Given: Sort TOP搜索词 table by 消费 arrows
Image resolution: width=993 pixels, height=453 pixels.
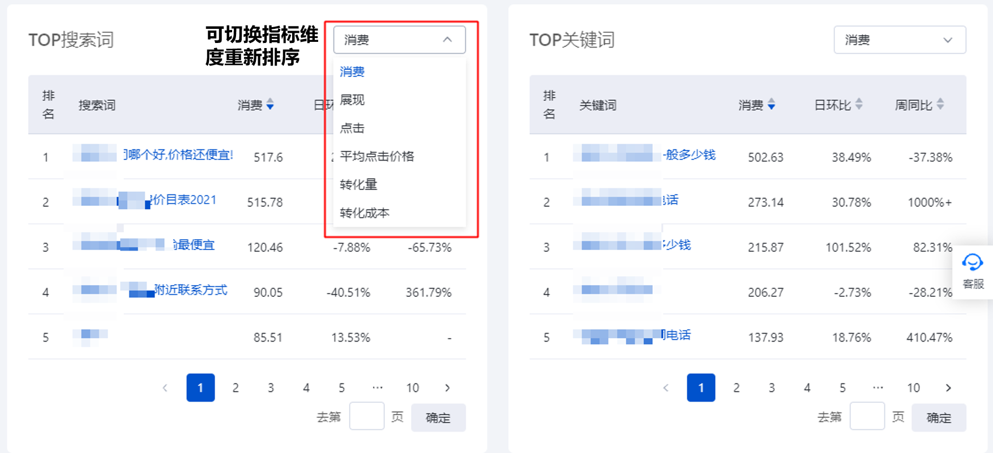Looking at the screenshot, I should [270, 105].
